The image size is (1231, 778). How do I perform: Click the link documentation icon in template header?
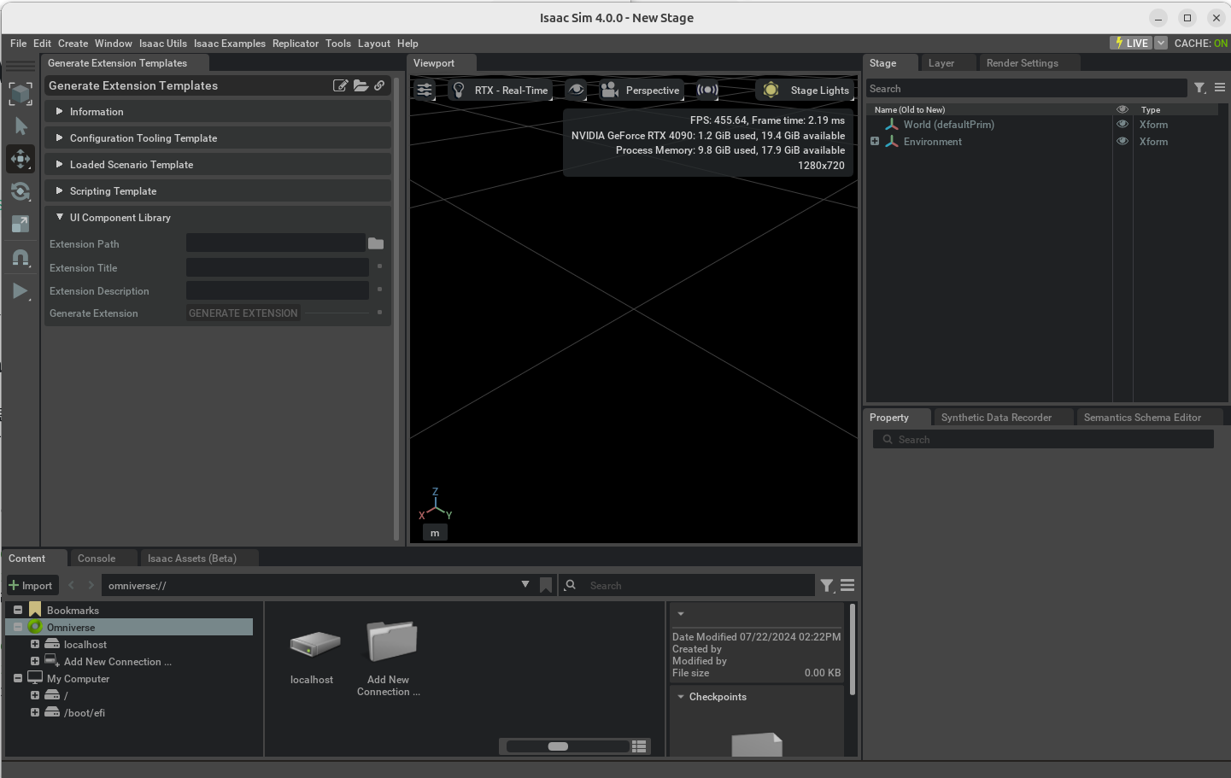(x=379, y=85)
